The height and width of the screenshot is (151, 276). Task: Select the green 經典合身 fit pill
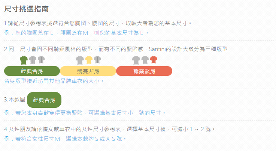tap(32, 71)
